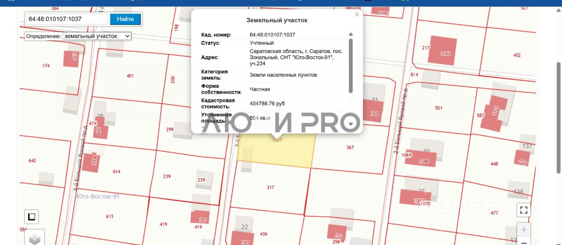This screenshot has height=245, width=562.
Task: Click Земли населенных пунктов value
Action: [x=283, y=75]
